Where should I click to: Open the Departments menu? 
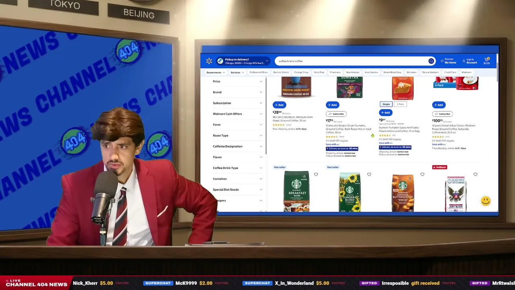pos(215,72)
